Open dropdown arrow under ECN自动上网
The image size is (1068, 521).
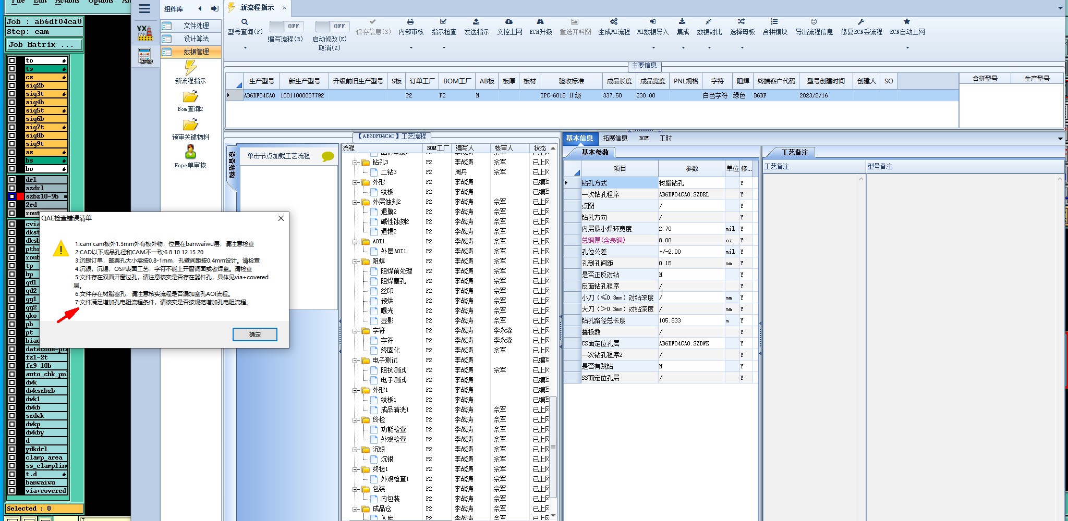click(x=907, y=48)
